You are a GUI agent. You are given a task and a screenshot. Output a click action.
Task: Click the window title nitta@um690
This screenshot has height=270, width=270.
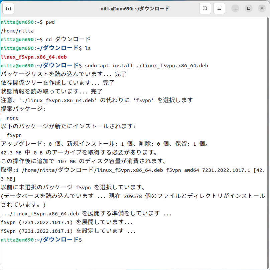[135, 8]
